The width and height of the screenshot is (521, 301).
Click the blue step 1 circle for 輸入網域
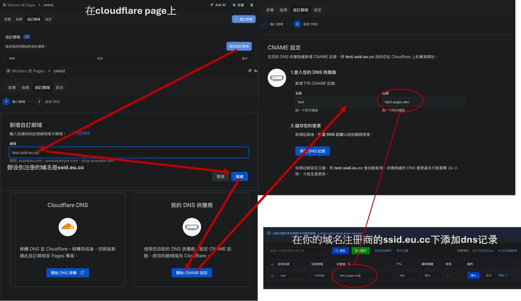point(6,102)
